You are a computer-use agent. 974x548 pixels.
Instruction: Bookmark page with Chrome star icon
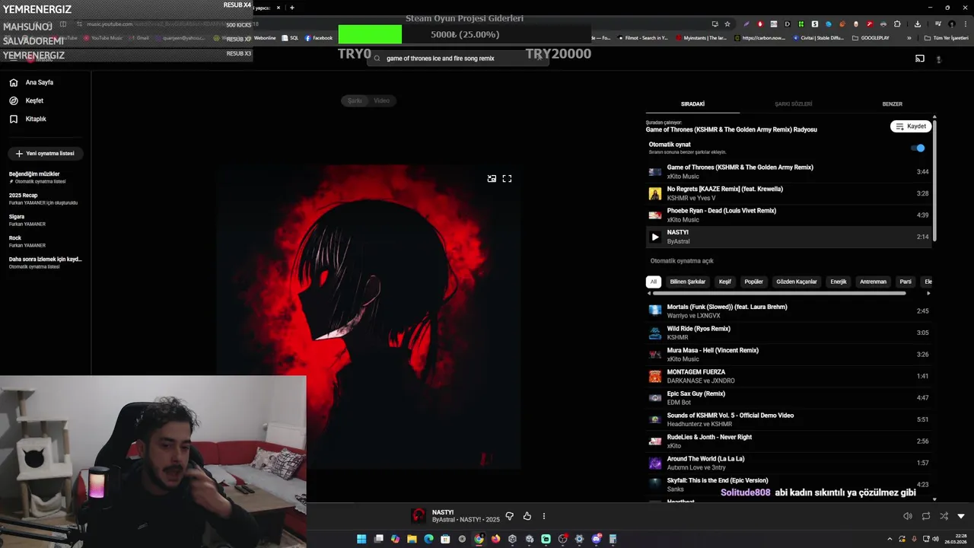pyautogui.click(x=727, y=24)
